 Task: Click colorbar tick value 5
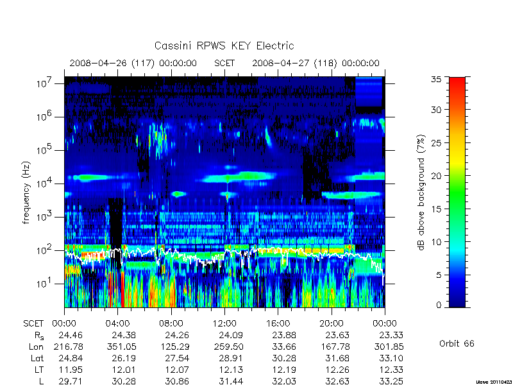coord(439,275)
